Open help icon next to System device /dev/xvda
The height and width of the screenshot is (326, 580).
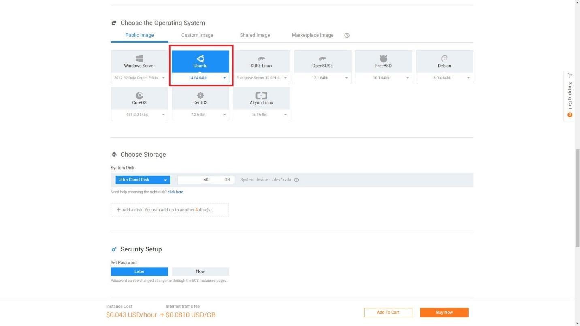coord(296,180)
